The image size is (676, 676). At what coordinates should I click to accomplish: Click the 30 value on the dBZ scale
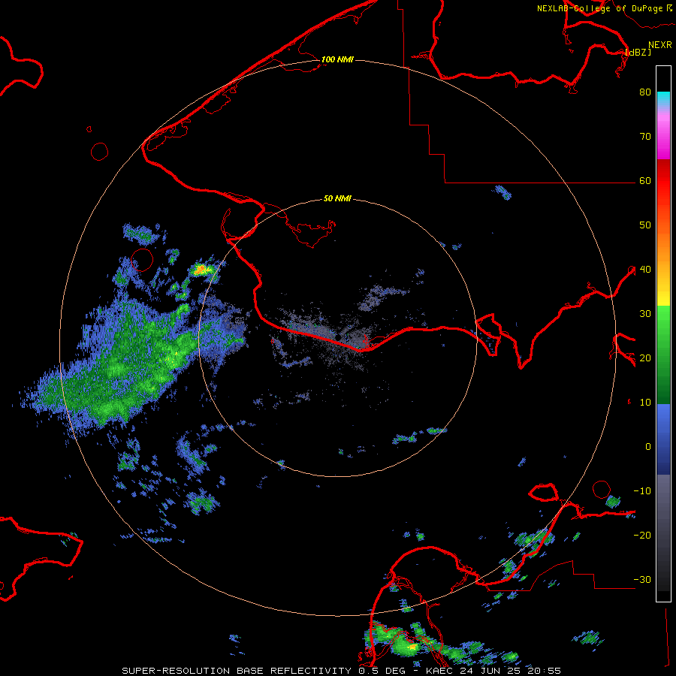coord(645,314)
